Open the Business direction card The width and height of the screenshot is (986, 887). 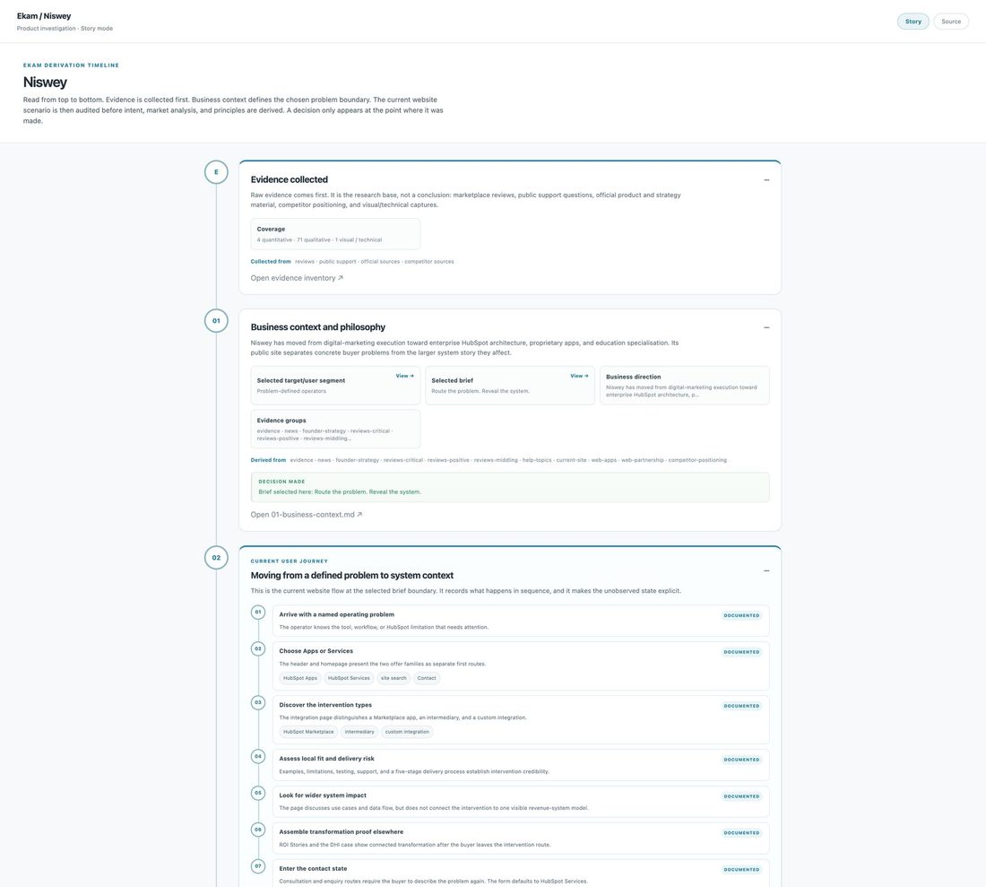[684, 386]
